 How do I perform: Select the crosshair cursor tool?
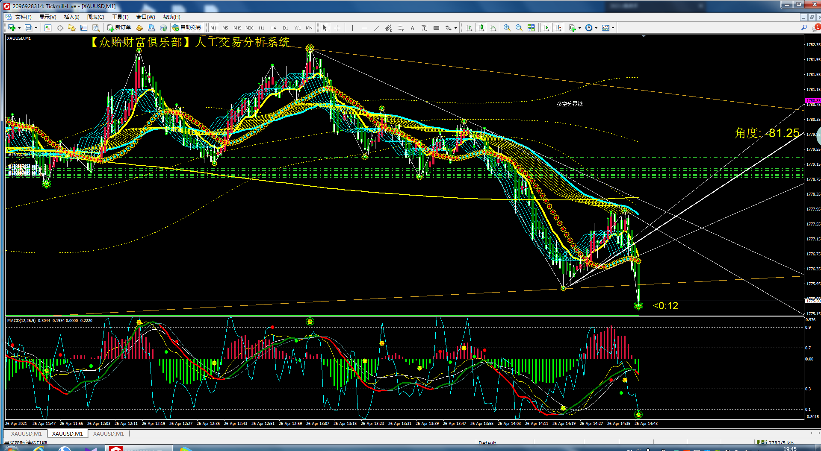(337, 28)
